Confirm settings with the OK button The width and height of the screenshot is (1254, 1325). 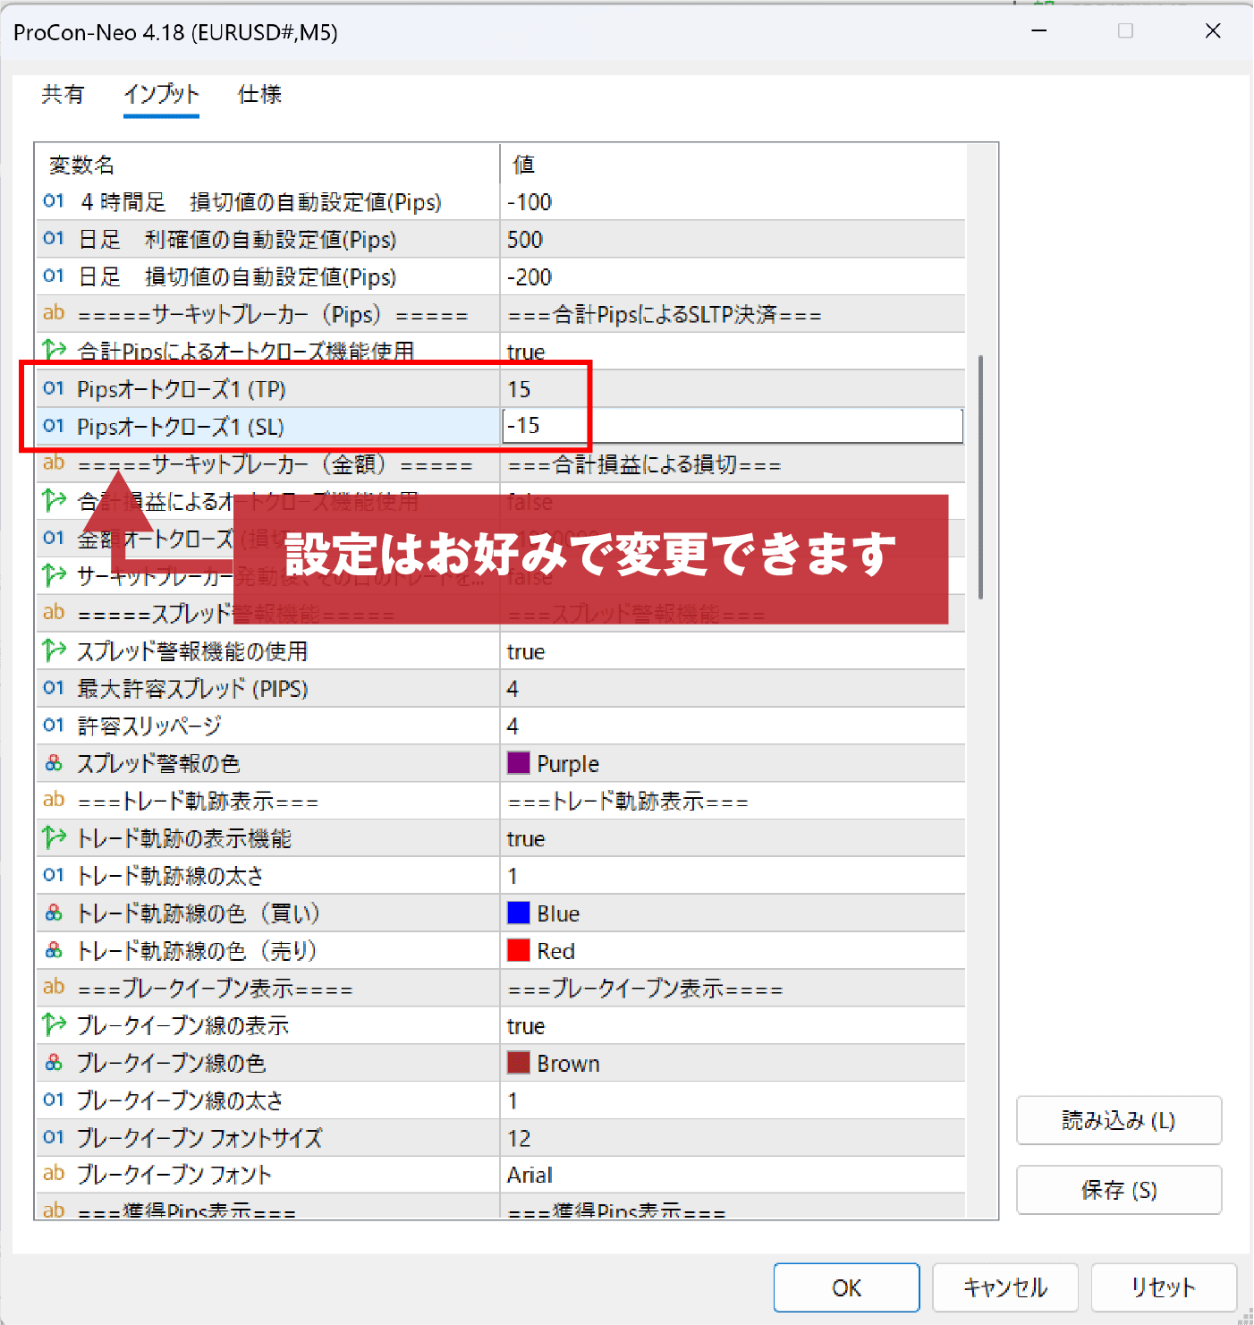[x=846, y=1287]
